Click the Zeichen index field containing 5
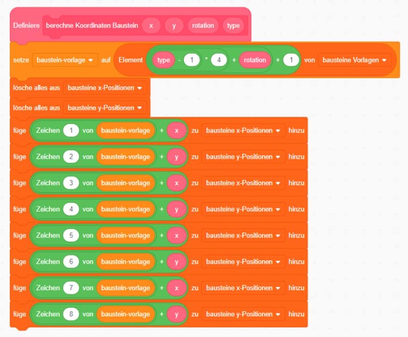The width and height of the screenshot is (408, 337). click(71, 235)
